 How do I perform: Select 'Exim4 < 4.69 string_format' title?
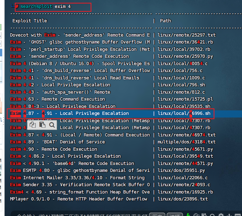click(x=80, y=192)
